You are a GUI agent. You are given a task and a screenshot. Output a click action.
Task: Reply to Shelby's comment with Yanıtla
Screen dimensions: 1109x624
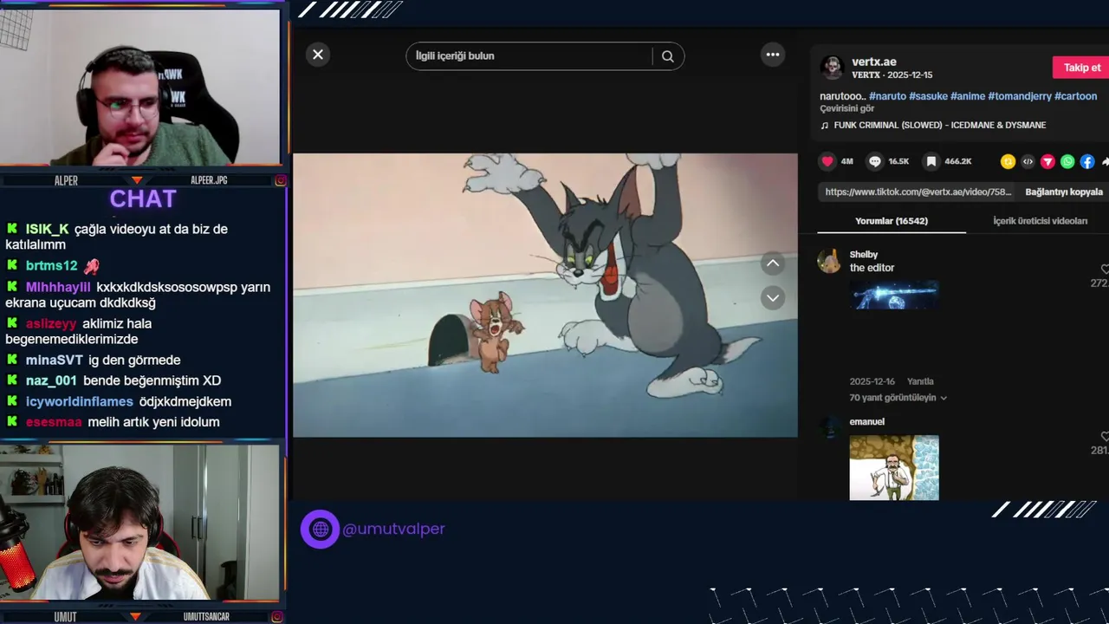(x=920, y=381)
